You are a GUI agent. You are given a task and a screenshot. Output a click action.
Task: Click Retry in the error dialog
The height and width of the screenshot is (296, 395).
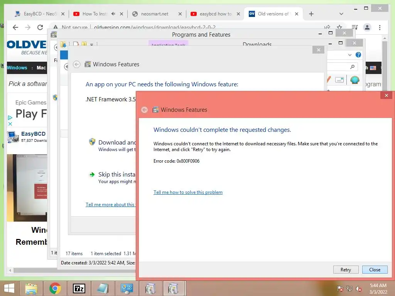[346, 269]
